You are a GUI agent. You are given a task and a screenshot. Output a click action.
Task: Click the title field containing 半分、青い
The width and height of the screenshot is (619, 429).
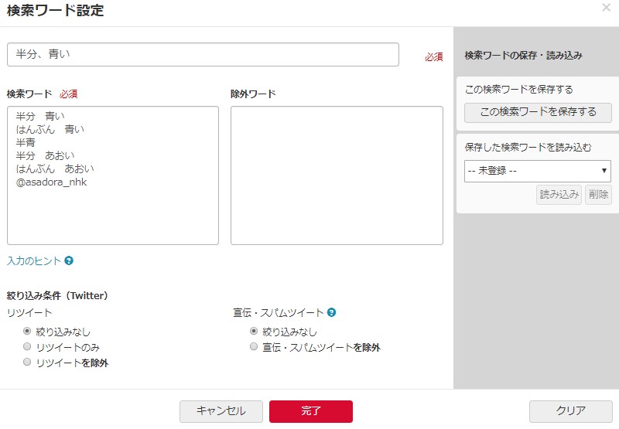point(203,55)
